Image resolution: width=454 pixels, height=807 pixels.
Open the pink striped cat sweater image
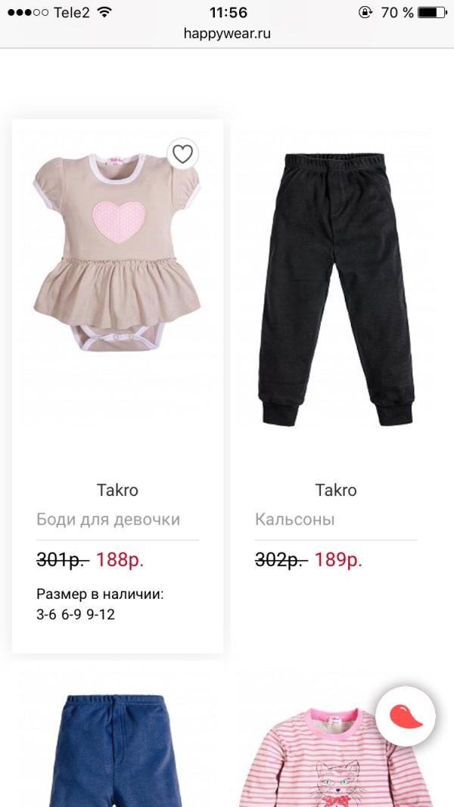coord(337,757)
